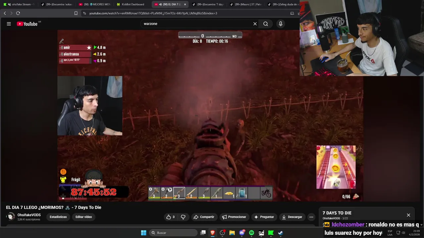Viewport: 424px width, 238px height.
Task: Open the Windows Start menu
Action: (x=143, y=233)
